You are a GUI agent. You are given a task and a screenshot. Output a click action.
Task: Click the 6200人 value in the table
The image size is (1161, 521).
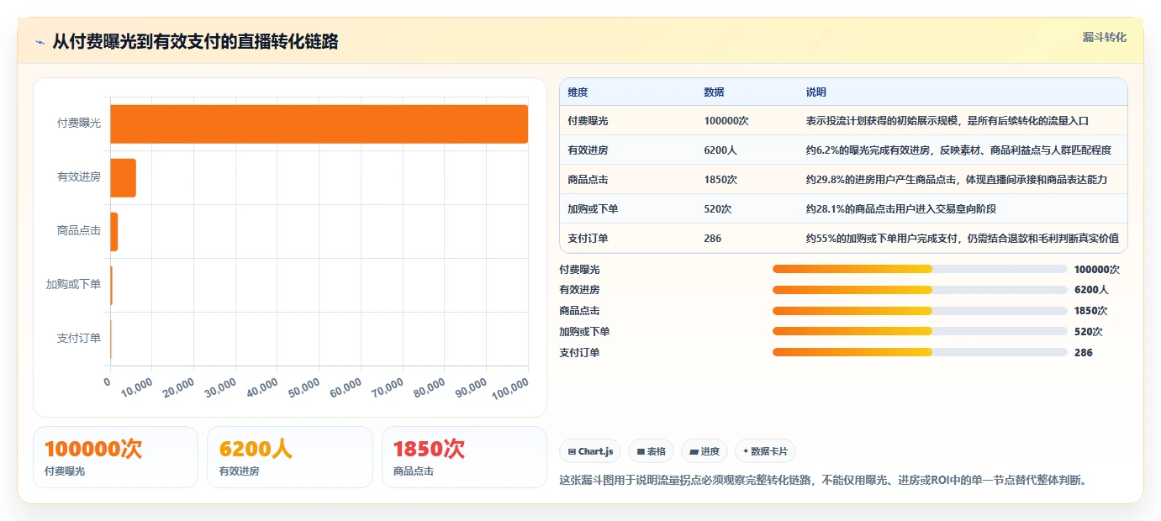pos(720,150)
